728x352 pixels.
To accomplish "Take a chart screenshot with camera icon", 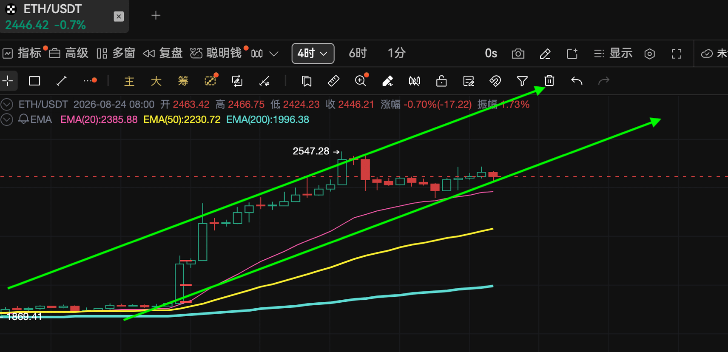I will [x=518, y=54].
